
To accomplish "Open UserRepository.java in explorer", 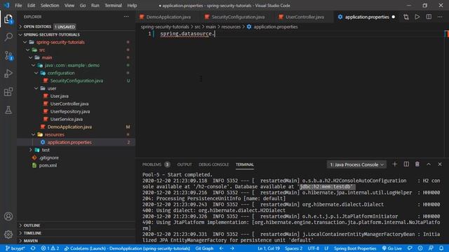I will [x=70, y=112].
